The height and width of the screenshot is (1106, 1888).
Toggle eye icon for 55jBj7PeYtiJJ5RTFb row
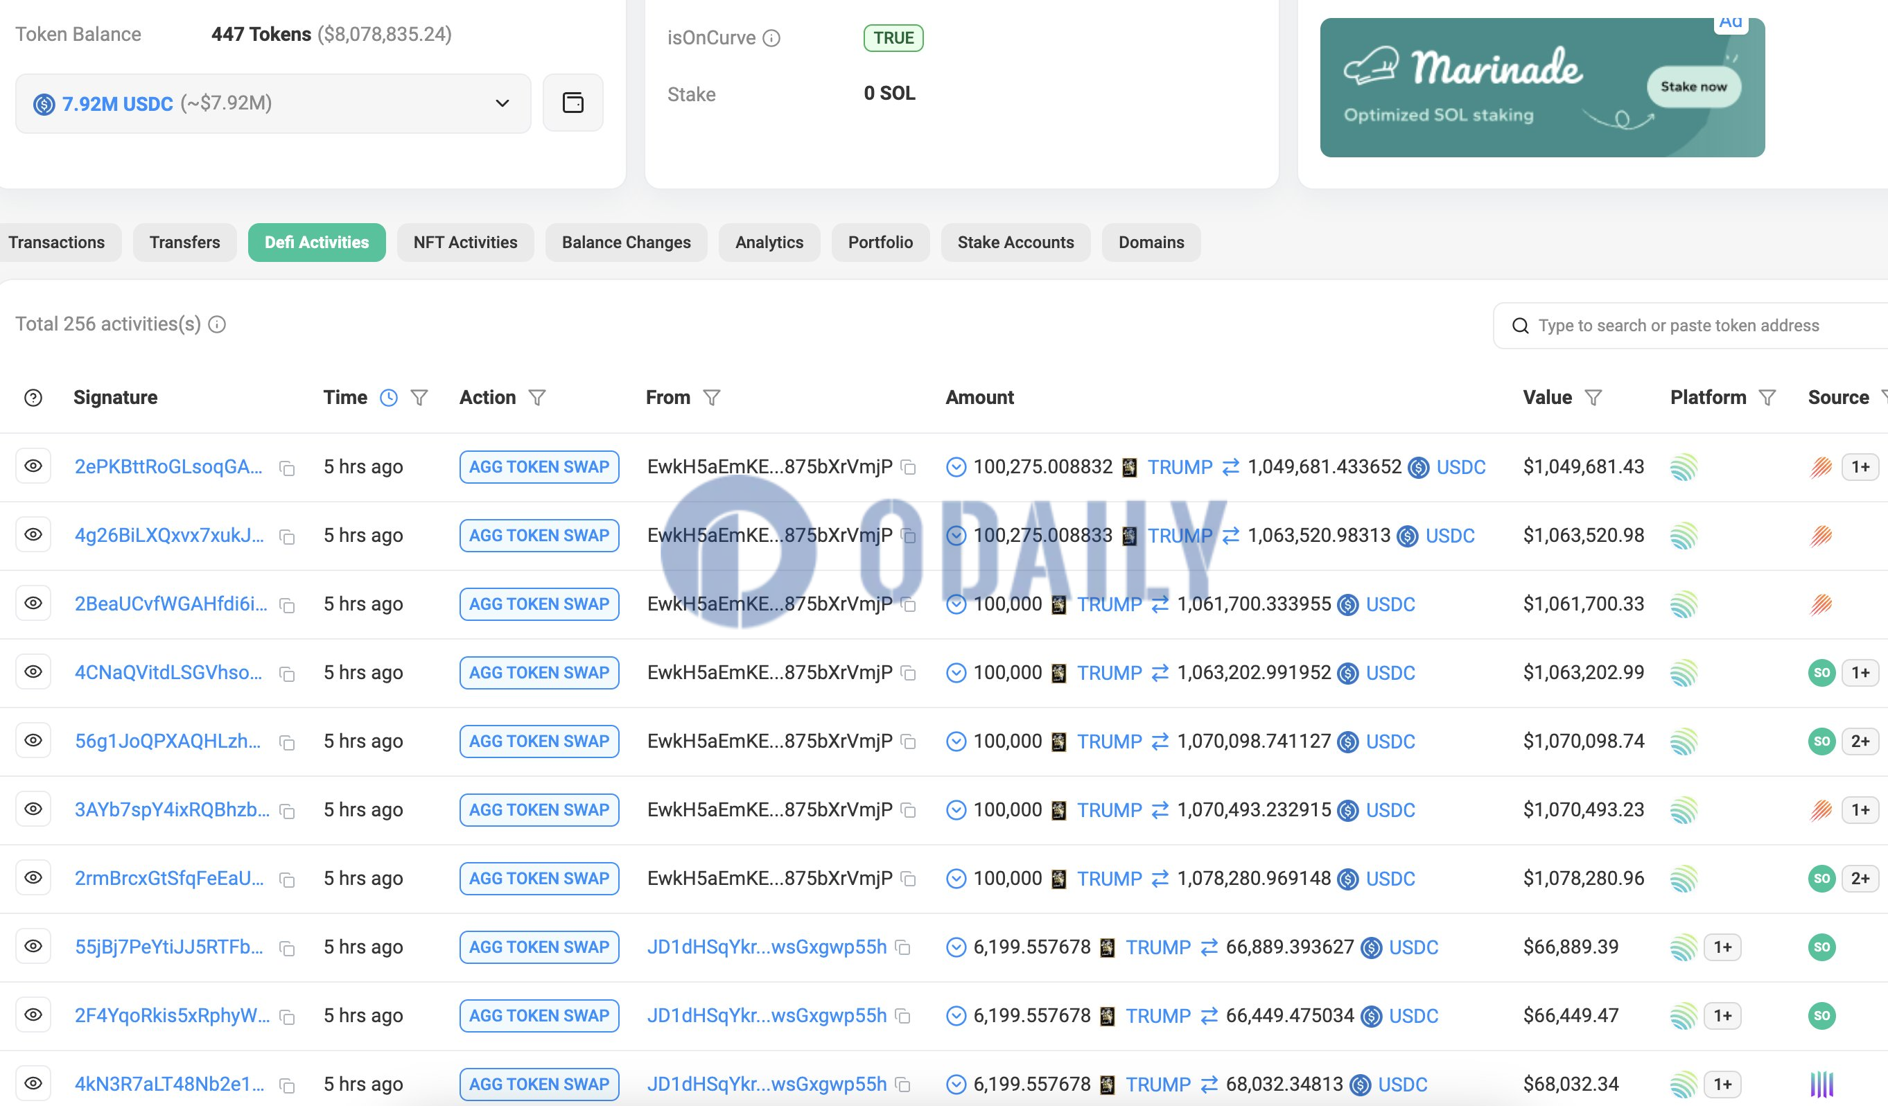pyautogui.click(x=33, y=947)
